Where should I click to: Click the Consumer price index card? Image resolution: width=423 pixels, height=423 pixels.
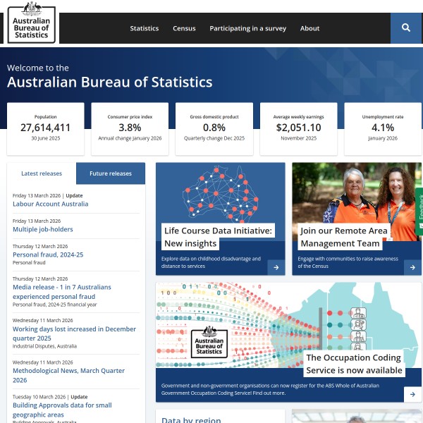(x=130, y=128)
